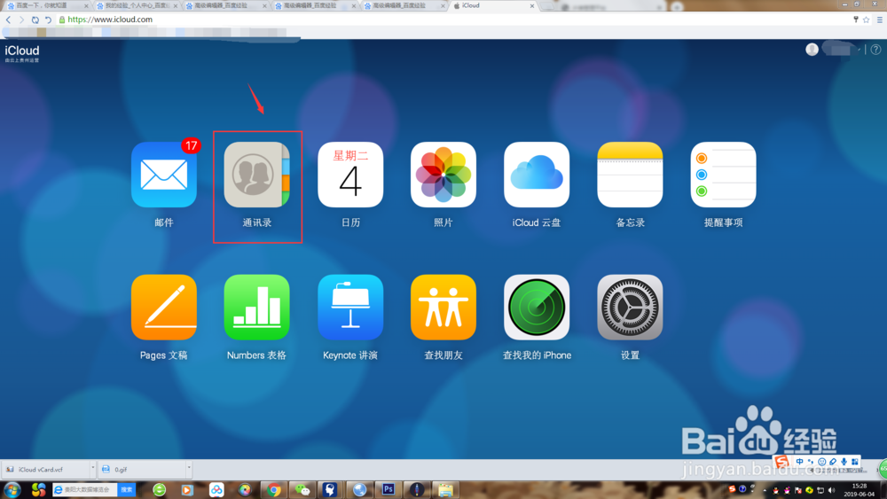This screenshot has height=499, width=887.
Task: Click the taskbar search input box
Action: tap(85, 489)
